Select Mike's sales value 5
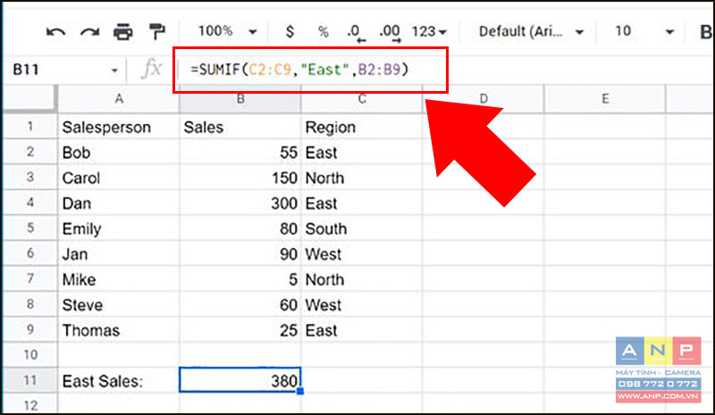 pos(240,279)
